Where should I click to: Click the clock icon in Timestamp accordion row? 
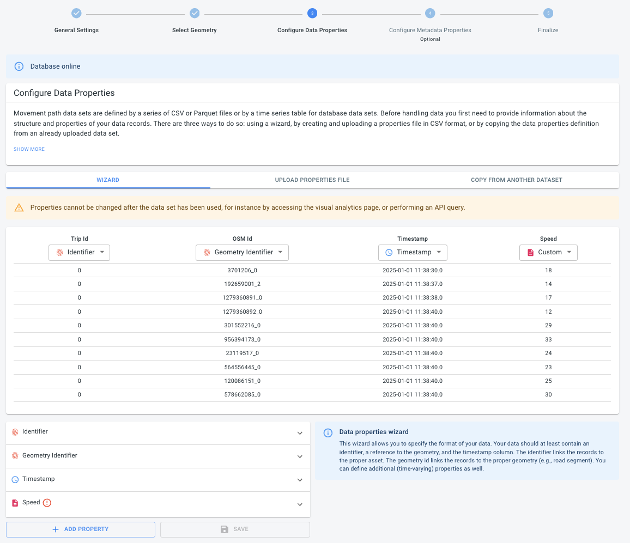coord(15,479)
